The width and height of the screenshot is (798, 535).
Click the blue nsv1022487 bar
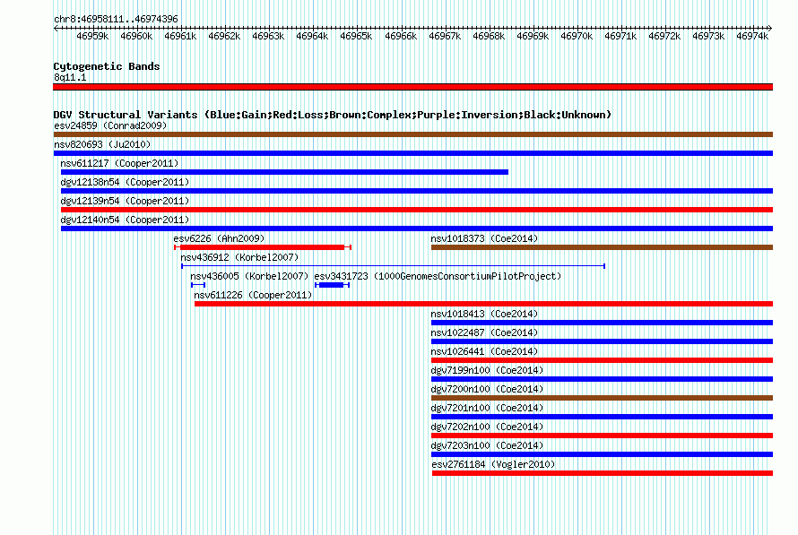[x=602, y=341]
